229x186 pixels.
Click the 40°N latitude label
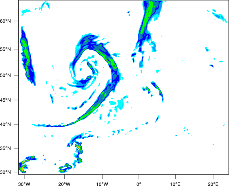tap(5, 124)
